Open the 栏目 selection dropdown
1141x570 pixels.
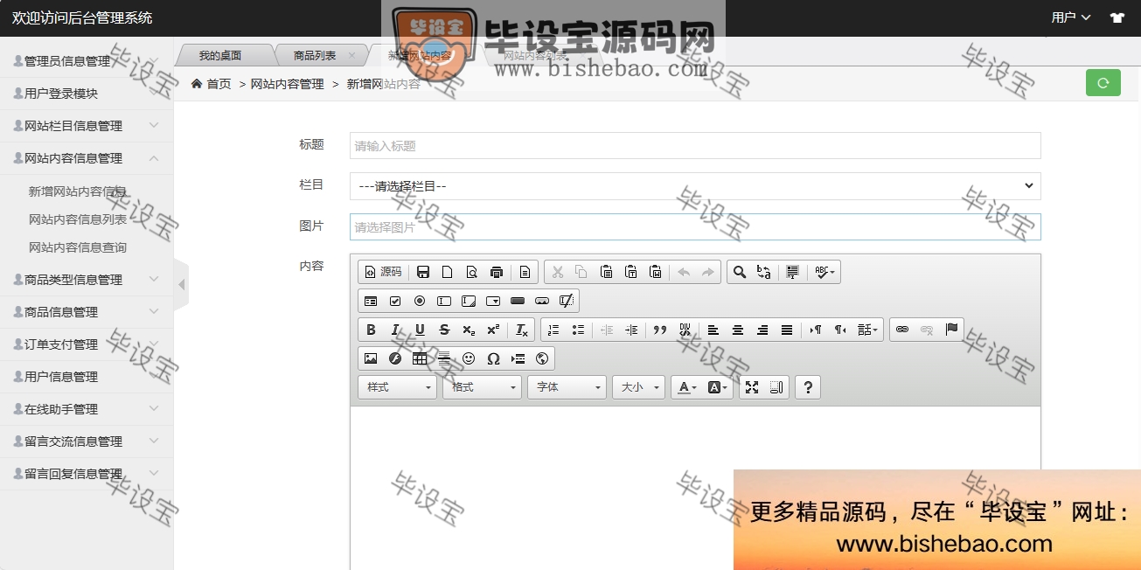(x=695, y=186)
